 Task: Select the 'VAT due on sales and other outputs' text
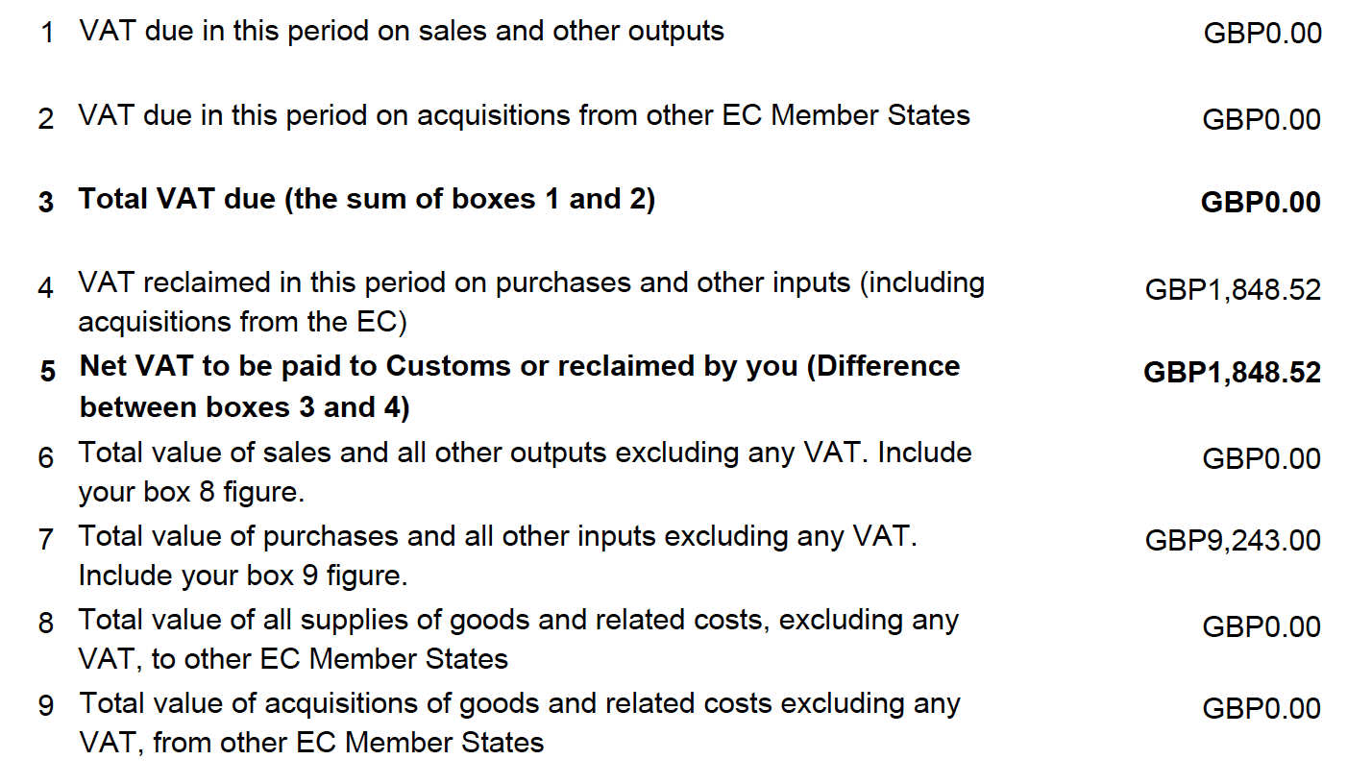[x=402, y=31]
